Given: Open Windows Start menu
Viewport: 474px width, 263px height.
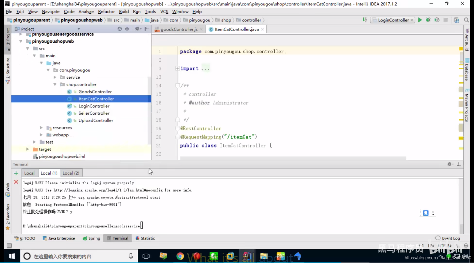Looking at the screenshot, I should [x=12, y=256].
